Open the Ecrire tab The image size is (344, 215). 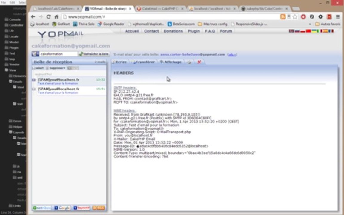pos(119,62)
